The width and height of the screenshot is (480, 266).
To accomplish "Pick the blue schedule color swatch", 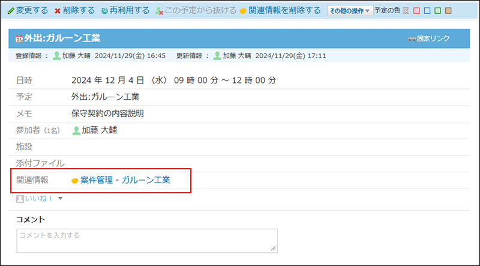I will coord(427,11).
